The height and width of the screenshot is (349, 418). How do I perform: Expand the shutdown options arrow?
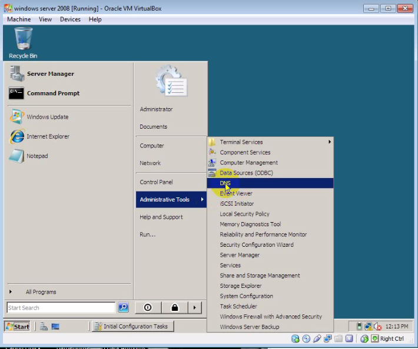[x=195, y=308]
